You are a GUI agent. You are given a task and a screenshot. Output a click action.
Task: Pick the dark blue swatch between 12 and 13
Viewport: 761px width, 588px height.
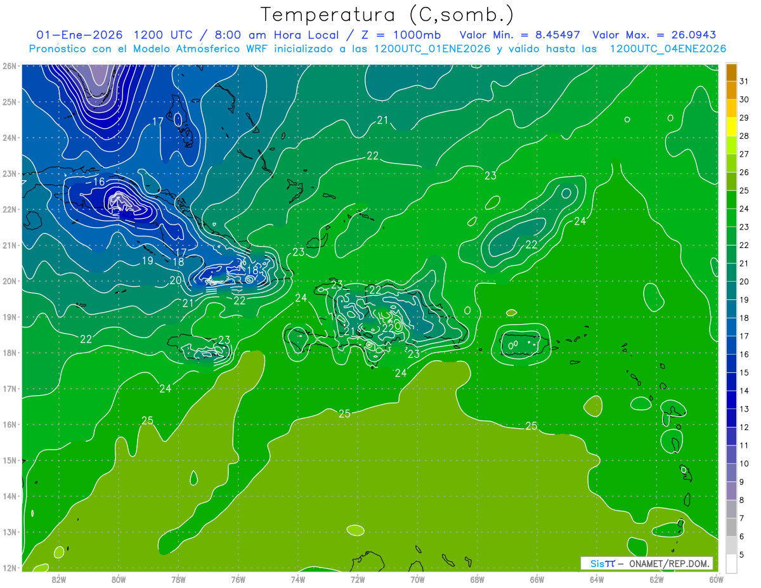[731, 418]
